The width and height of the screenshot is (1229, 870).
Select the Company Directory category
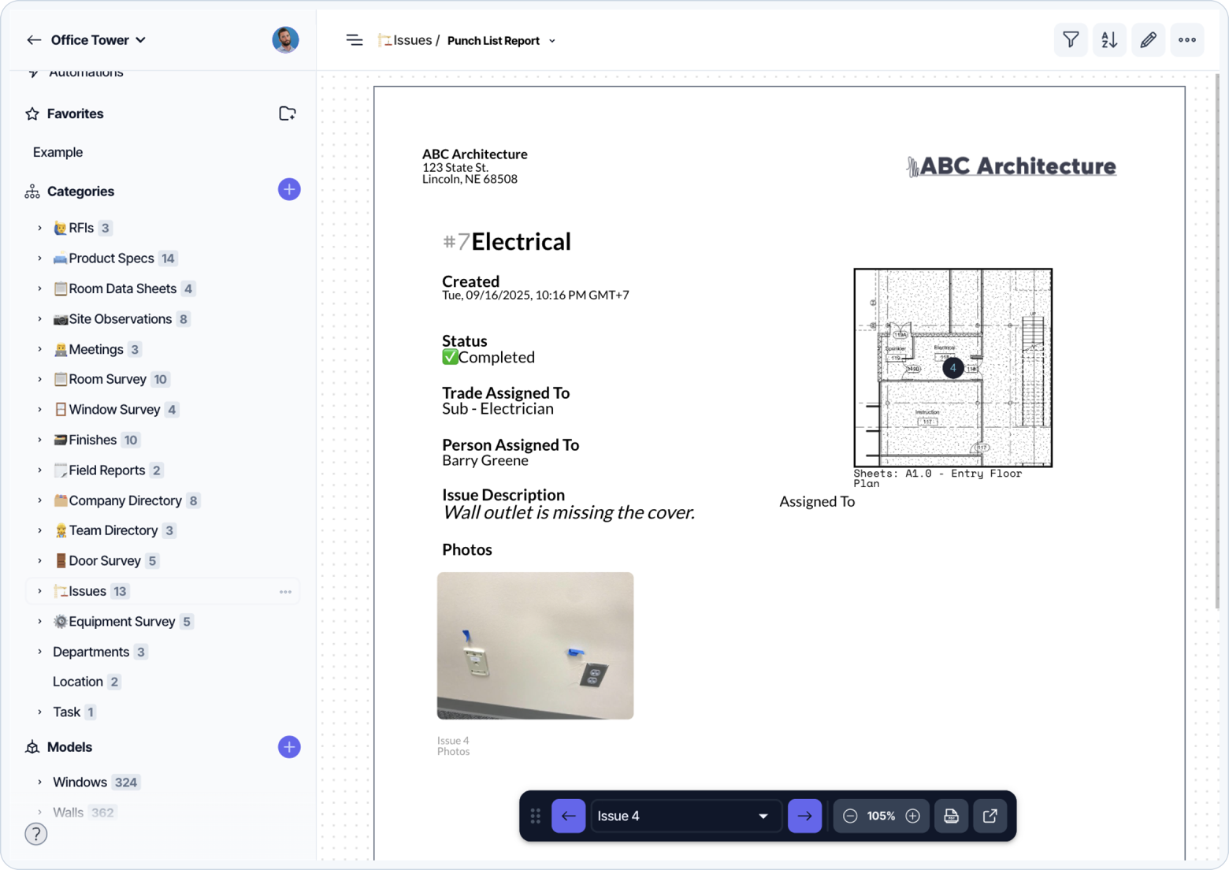point(126,500)
